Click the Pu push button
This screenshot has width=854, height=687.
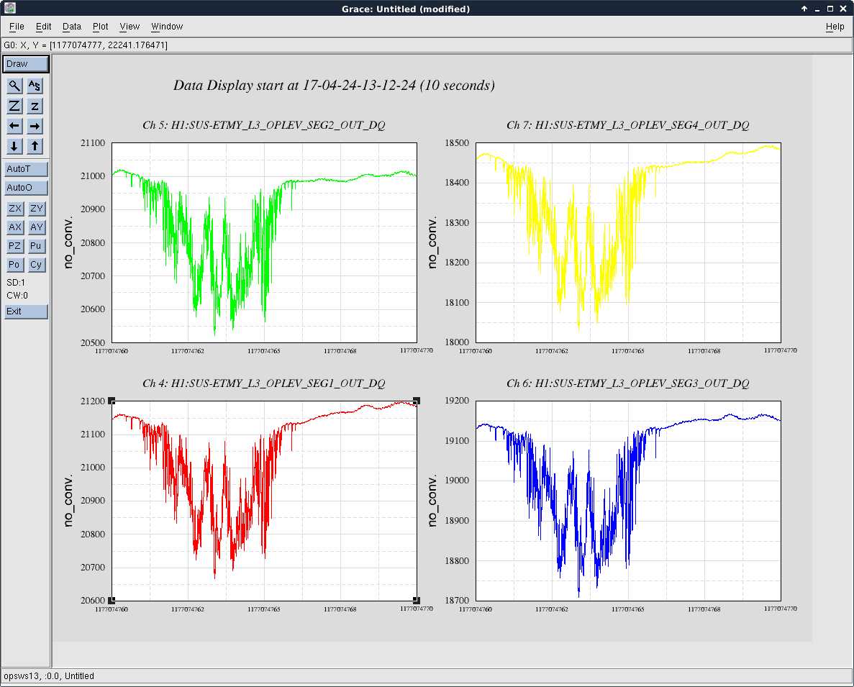click(x=37, y=245)
